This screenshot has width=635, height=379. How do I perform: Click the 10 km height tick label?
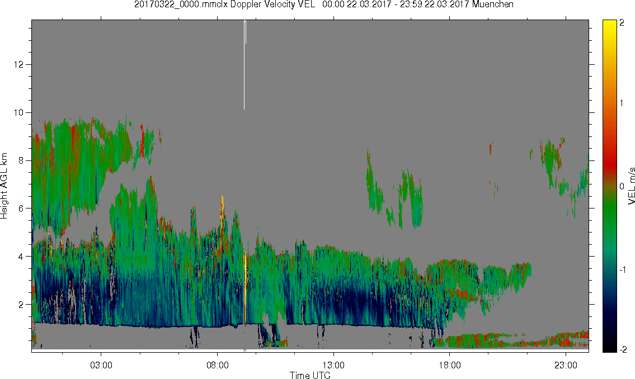pos(18,112)
